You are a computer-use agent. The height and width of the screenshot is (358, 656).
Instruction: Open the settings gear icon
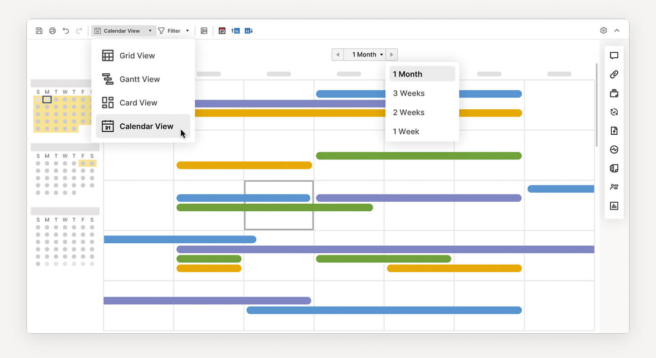click(603, 31)
